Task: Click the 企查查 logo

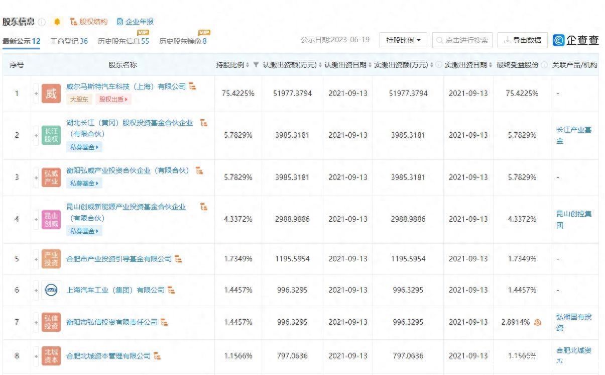Action: click(x=576, y=40)
